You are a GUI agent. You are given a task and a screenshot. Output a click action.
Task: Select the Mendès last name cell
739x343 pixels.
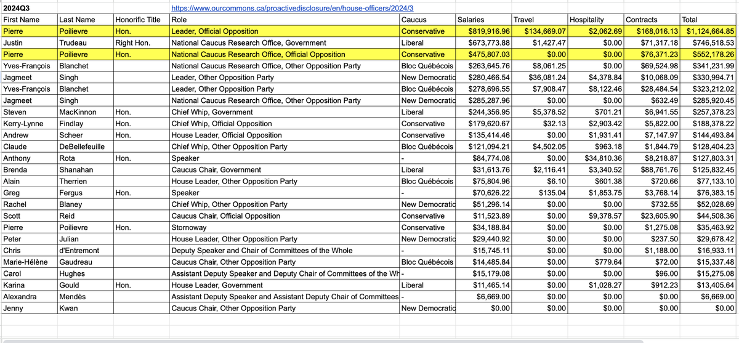click(x=84, y=297)
